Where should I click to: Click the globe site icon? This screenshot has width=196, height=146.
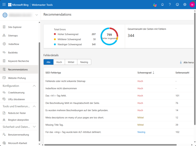[x=5, y=15]
